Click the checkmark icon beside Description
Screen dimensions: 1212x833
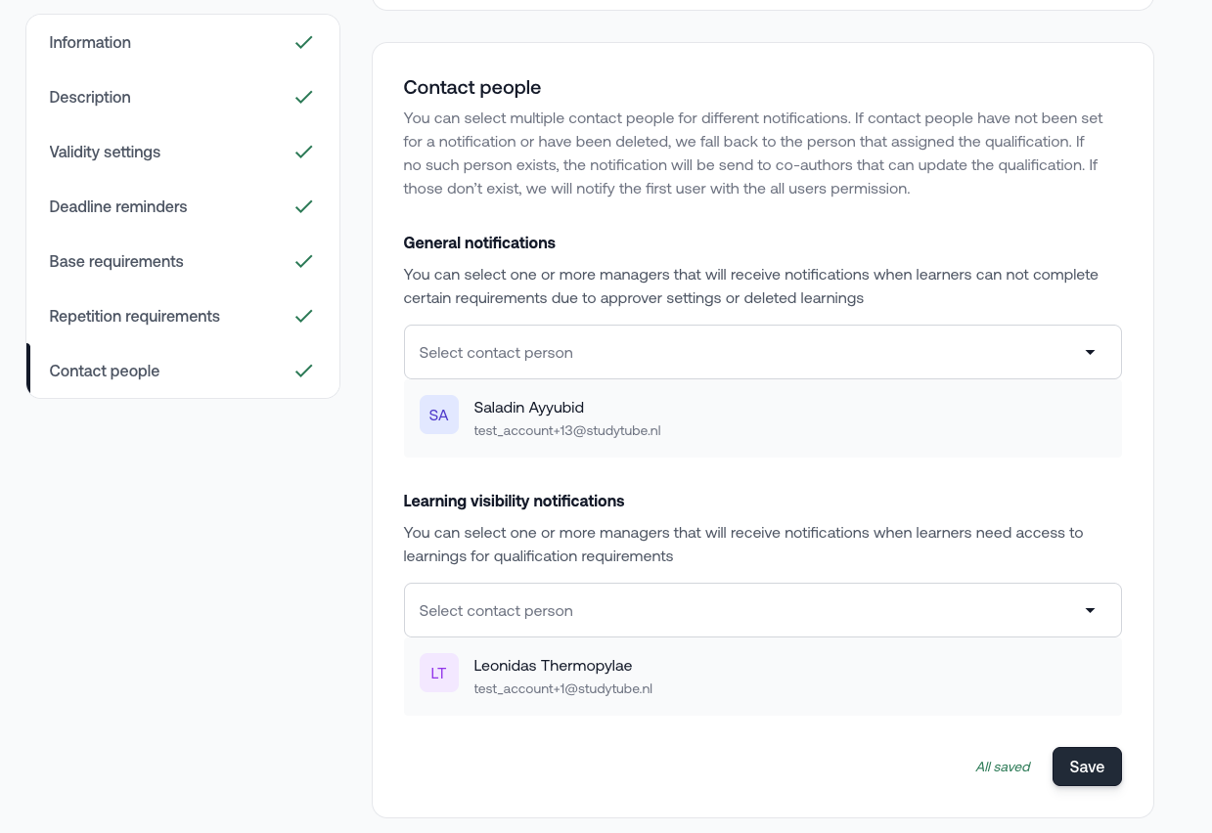(x=304, y=98)
